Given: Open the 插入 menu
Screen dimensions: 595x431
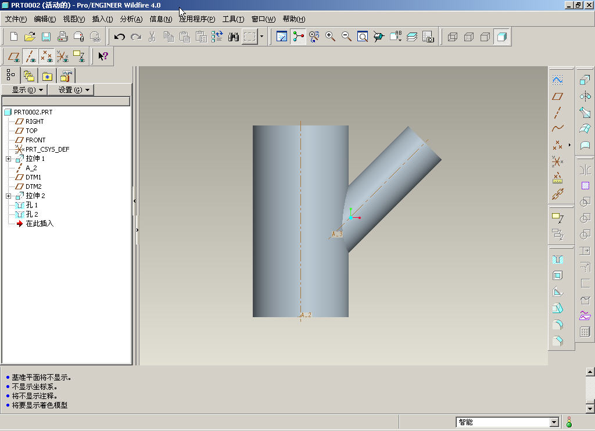Looking at the screenshot, I should (x=102, y=19).
